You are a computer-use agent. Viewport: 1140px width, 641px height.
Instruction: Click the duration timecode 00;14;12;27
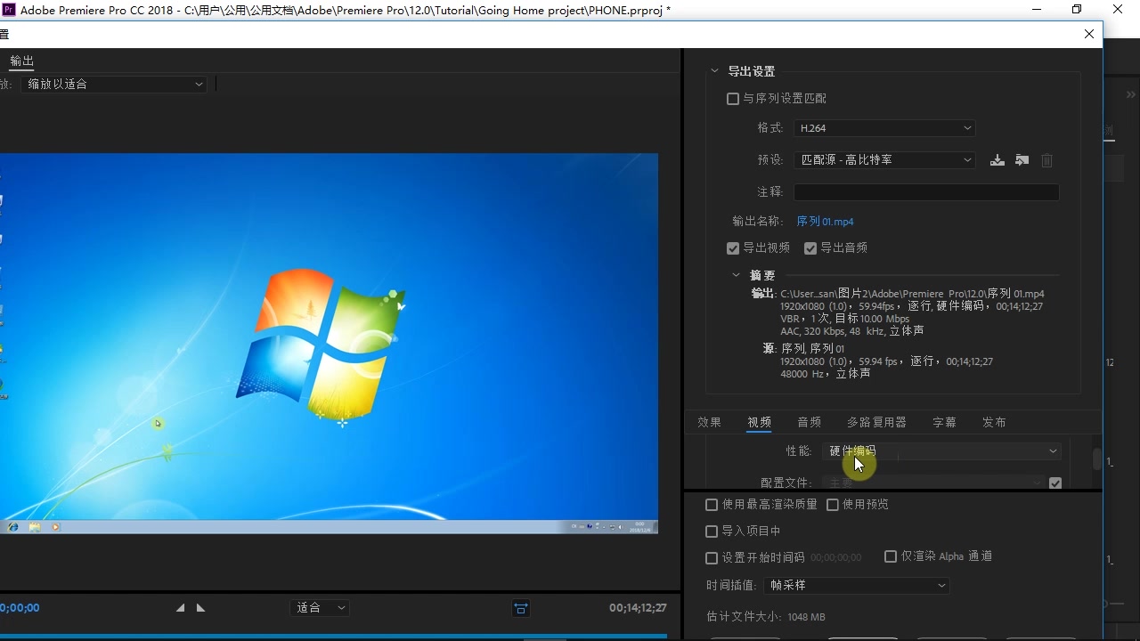pos(638,608)
